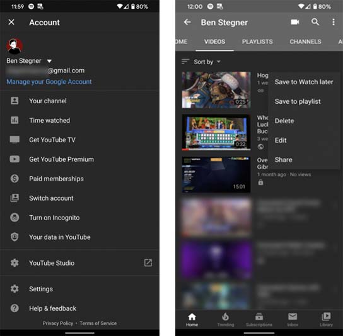The height and width of the screenshot is (336, 343).
Task: Go back from Ben Stegner channel page
Action: pos(187,22)
